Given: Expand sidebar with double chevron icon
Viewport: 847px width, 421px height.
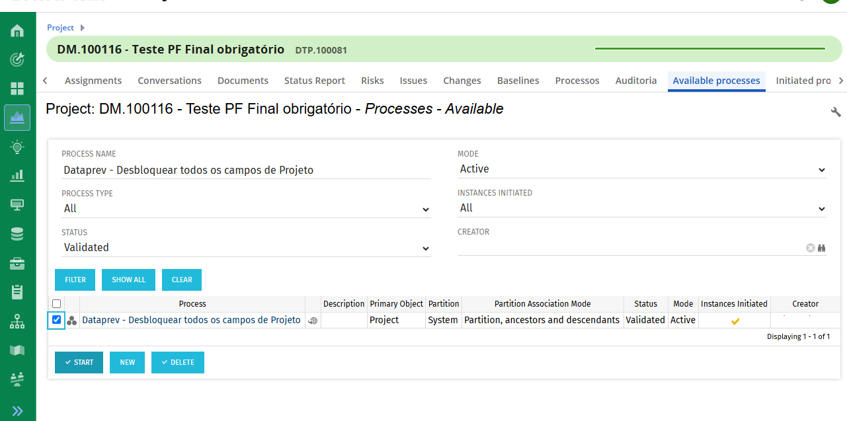Looking at the screenshot, I should (18, 410).
